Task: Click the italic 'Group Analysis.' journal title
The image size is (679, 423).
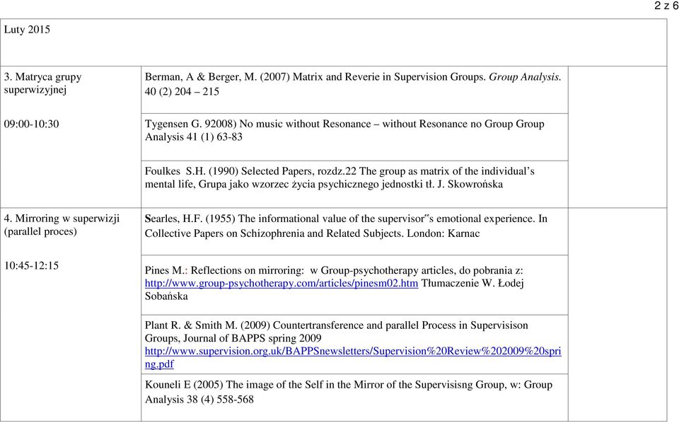Action: point(525,77)
